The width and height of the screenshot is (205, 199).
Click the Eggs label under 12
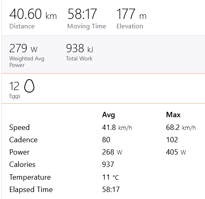pyautogui.click(x=15, y=96)
